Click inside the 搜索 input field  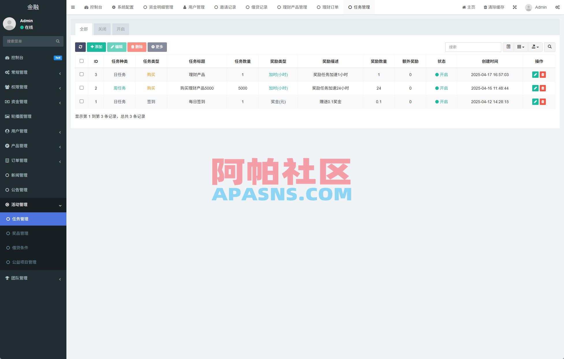click(473, 47)
